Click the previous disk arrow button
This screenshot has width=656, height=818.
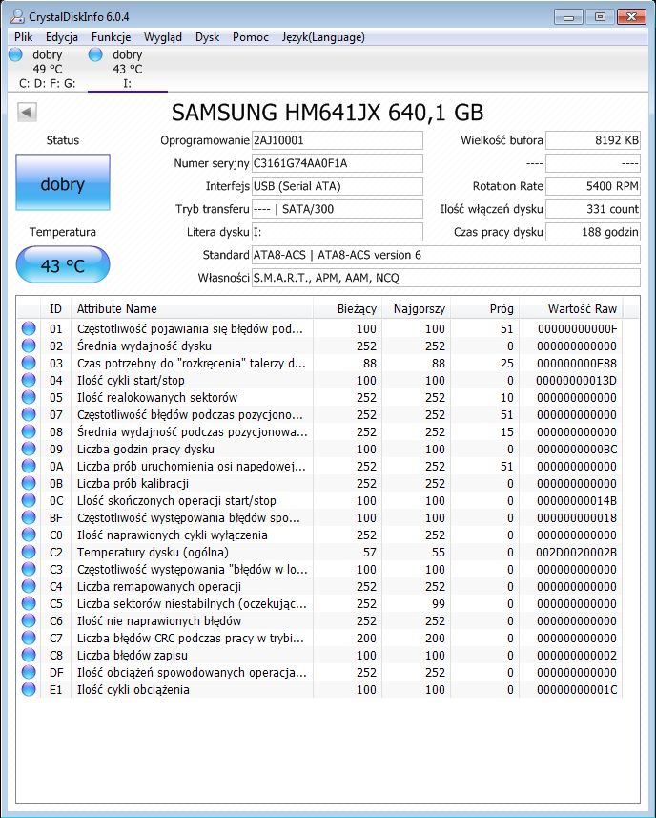(27, 112)
